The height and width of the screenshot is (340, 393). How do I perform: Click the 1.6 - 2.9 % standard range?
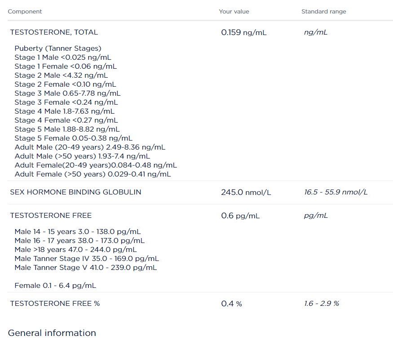pos(321,304)
